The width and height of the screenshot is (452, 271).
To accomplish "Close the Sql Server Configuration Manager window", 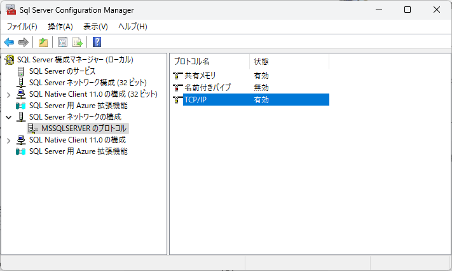I will pyautogui.click(x=437, y=10).
